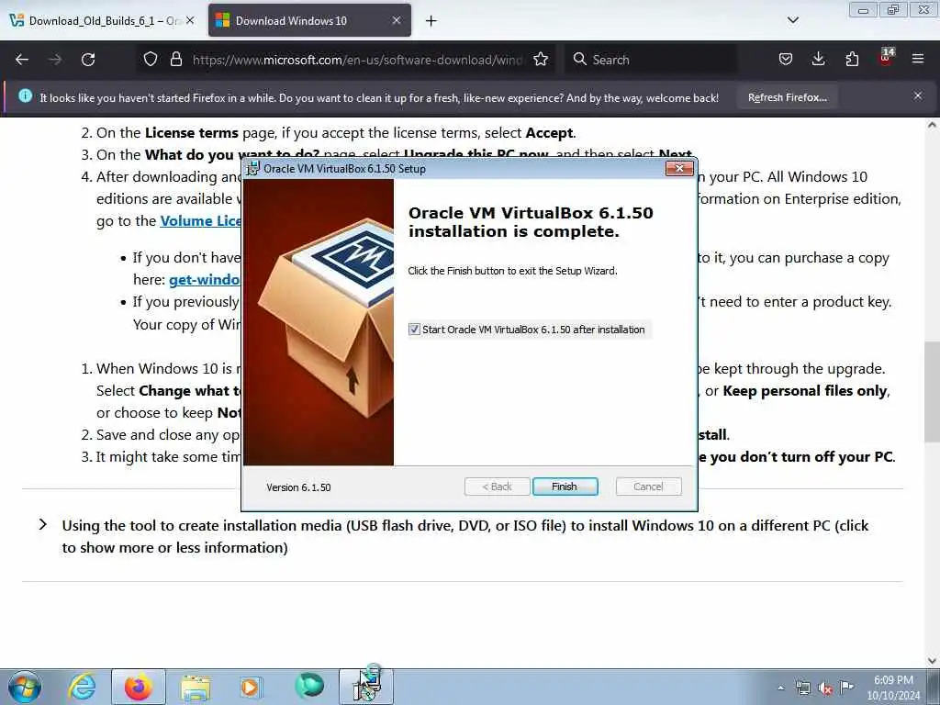The height and width of the screenshot is (705, 940).
Task: Click the Firefox taskbar icon
Action: click(x=138, y=687)
